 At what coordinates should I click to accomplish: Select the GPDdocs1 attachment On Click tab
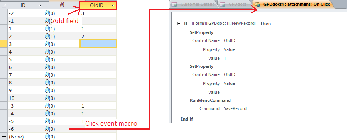293,4
